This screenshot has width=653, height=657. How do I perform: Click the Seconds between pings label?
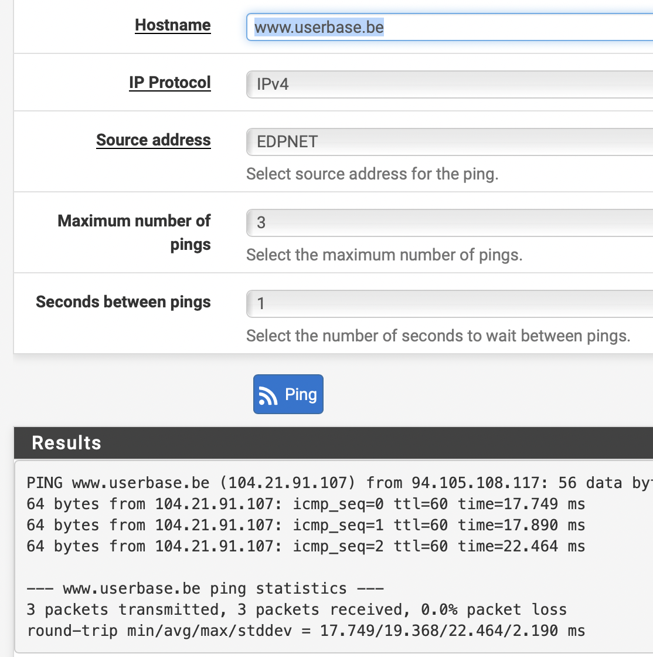123,302
